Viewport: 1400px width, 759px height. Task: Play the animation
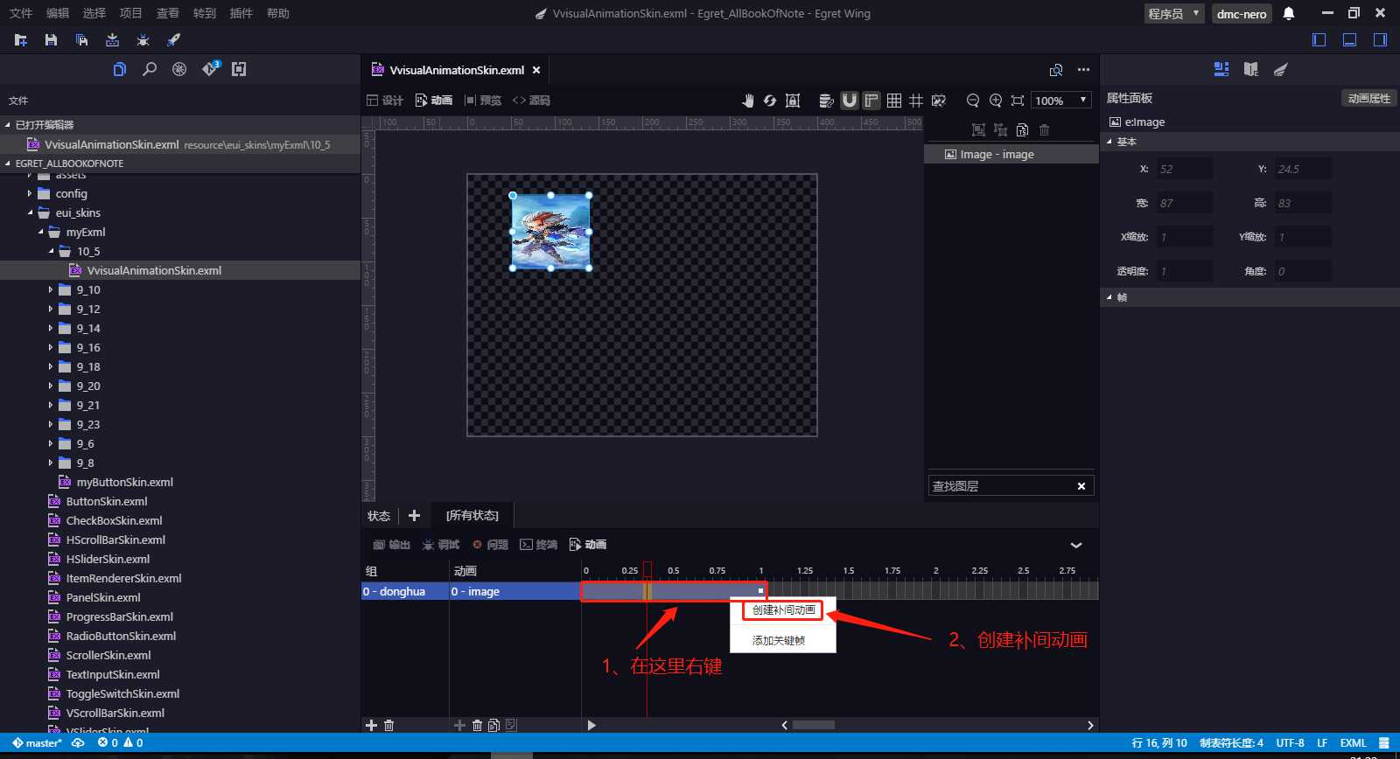(x=591, y=725)
